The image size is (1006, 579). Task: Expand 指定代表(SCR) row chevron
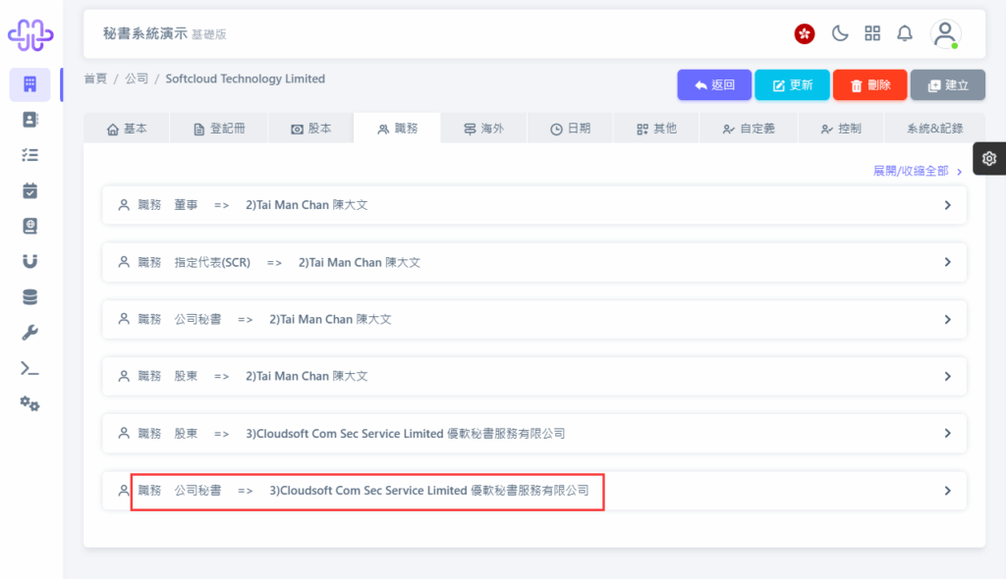(948, 262)
